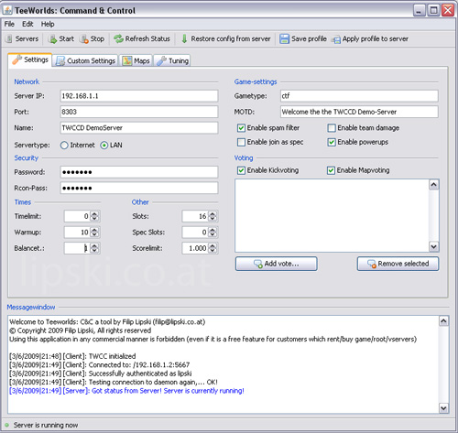The image size is (458, 433).
Task: Toggle Enable Kickvoting checkbox
Action: click(x=241, y=170)
